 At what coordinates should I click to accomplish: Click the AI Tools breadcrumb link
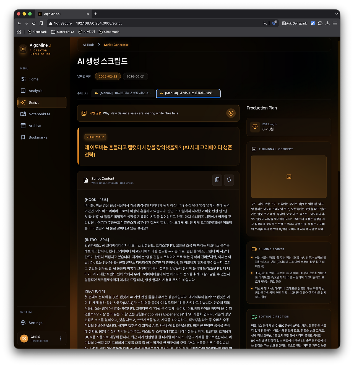click(88, 45)
